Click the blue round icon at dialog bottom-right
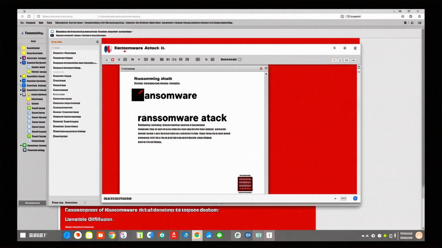The height and width of the screenshot is (248, 442). (x=355, y=198)
